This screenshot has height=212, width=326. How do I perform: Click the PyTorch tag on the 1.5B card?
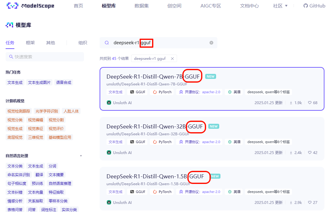click(x=162, y=192)
